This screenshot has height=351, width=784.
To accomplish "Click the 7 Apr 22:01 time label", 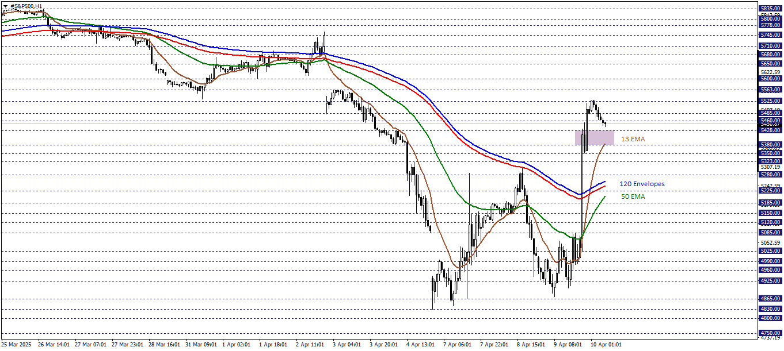I will pyautogui.click(x=496, y=345).
